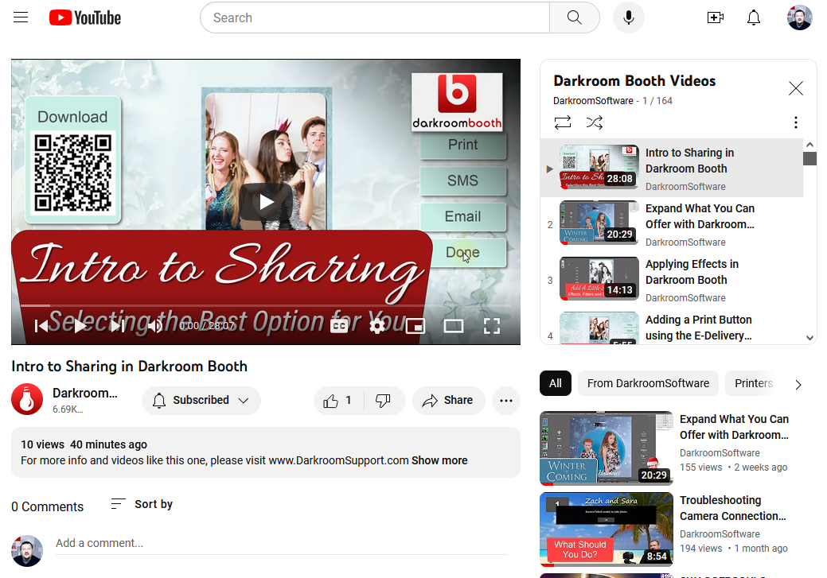Select the From DarkroomSoftware chip

coord(648,383)
